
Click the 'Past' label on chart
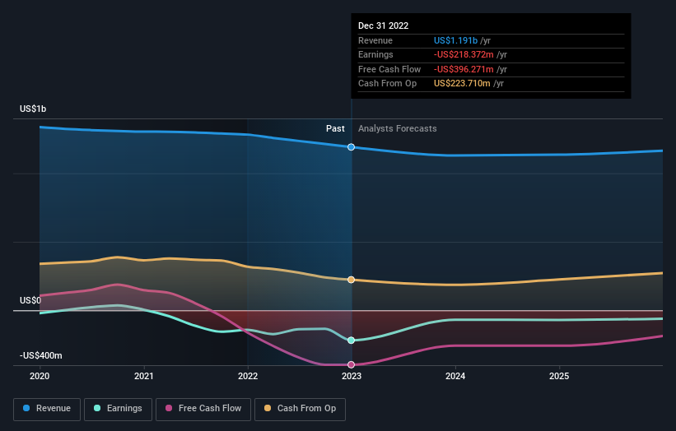tap(335, 129)
